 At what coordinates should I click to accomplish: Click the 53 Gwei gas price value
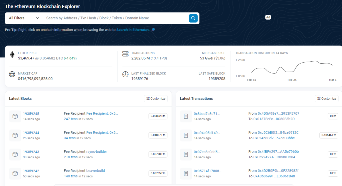coord(206,58)
